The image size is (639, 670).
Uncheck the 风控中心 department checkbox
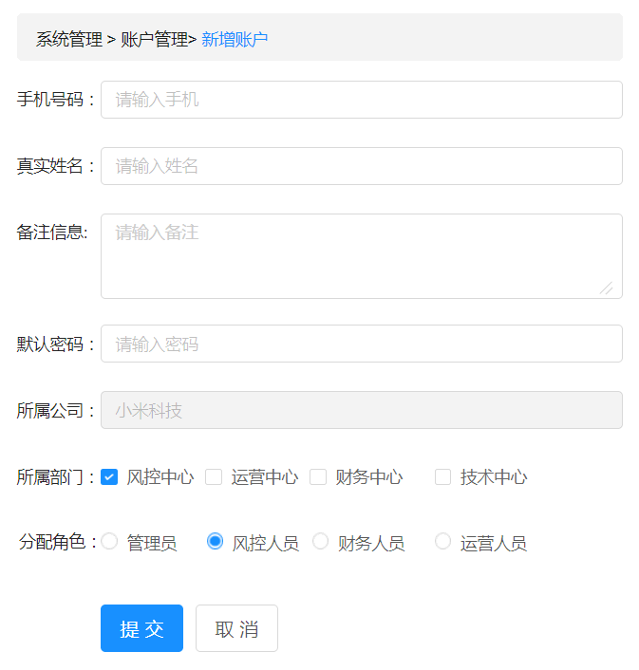point(109,476)
